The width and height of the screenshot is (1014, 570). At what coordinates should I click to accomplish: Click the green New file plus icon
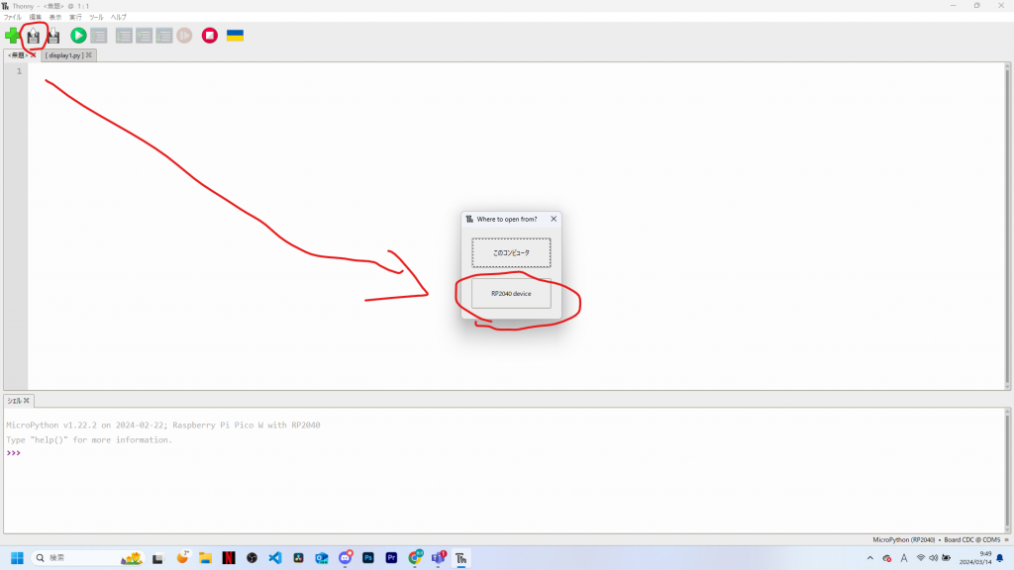12,36
